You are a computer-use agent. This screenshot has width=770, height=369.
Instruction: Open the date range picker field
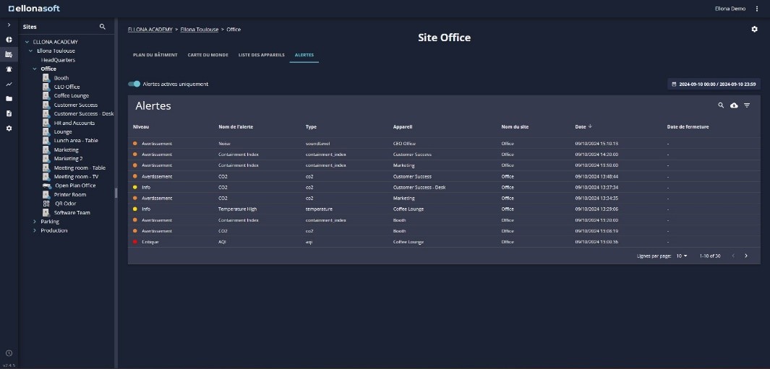[x=713, y=84]
